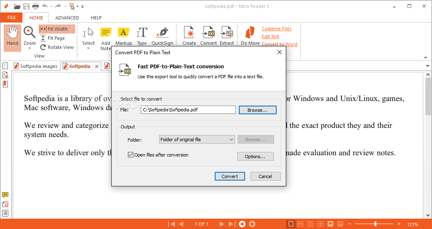Screen dimensions: 432x229
Task: Open the Undo history dropdown arrow
Action: tap(52, 6)
